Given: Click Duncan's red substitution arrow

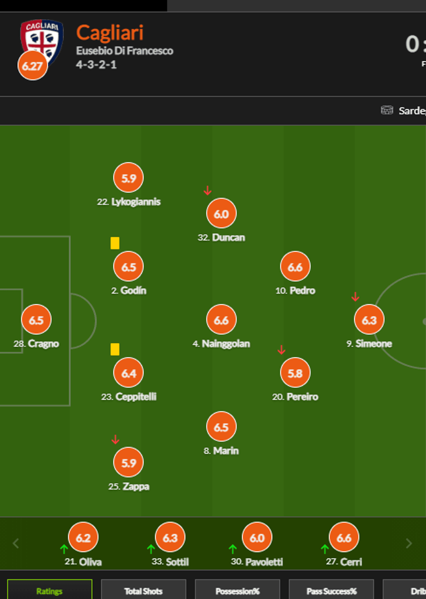Looking at the screenshot, I should pos(208,191).
